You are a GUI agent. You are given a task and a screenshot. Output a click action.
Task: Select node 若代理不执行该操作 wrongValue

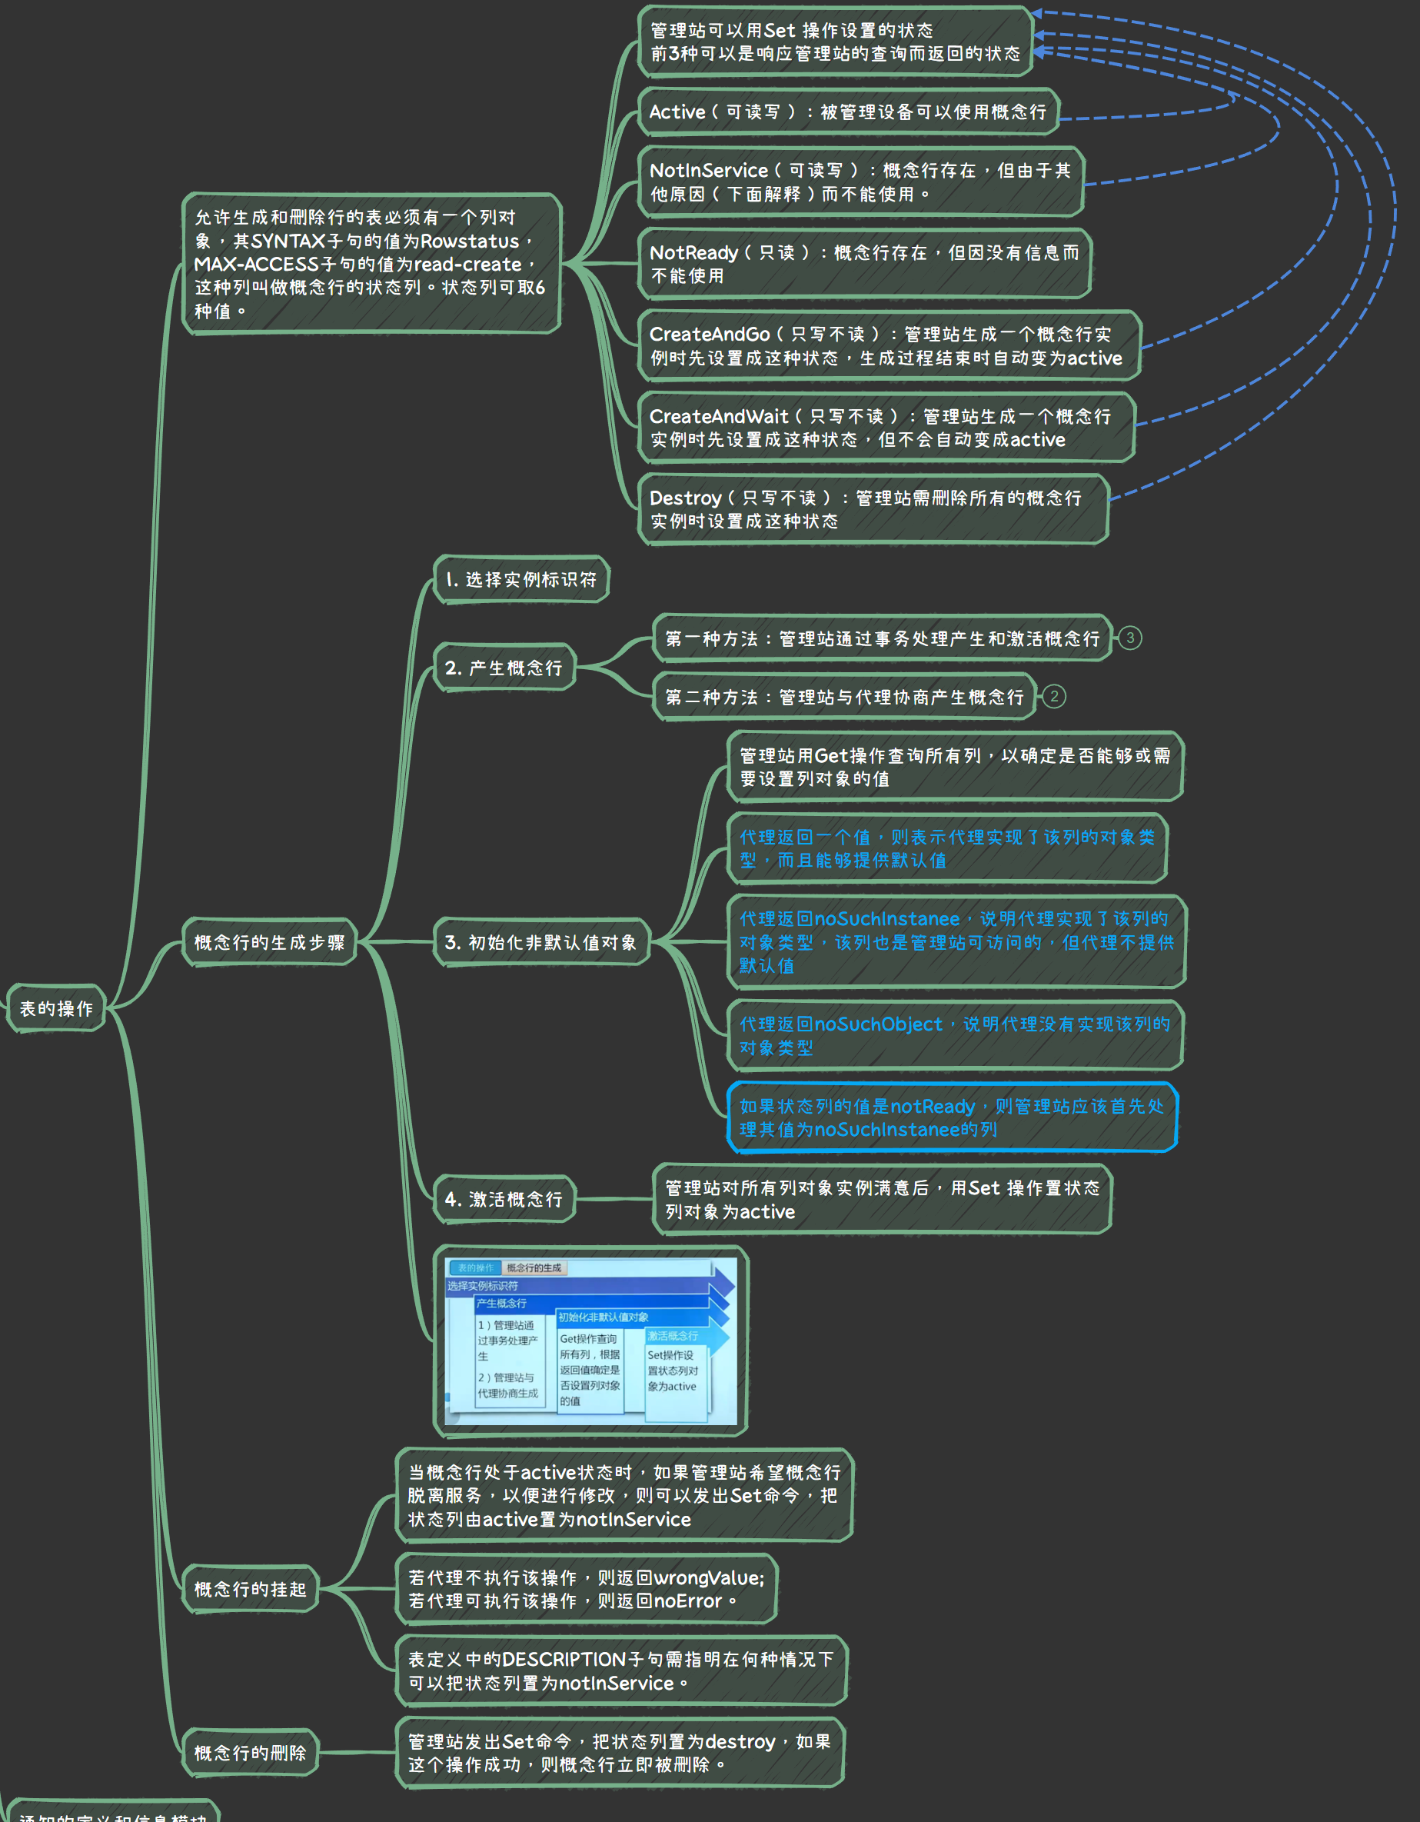(586, 1589)
